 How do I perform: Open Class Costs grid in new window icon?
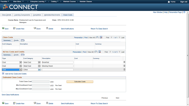[97, 37]
